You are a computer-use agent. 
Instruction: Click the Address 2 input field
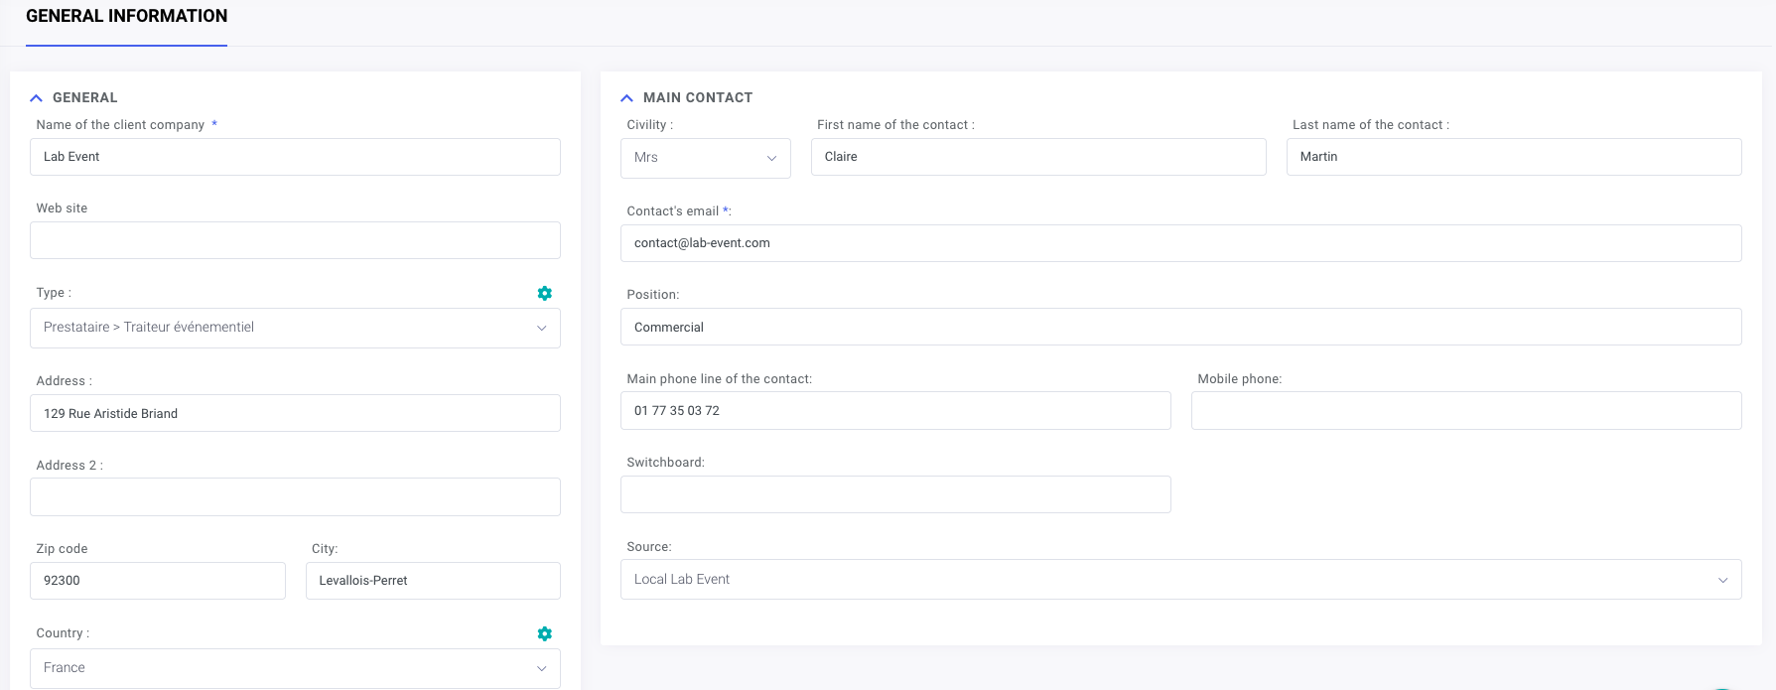tap(295, 496)
